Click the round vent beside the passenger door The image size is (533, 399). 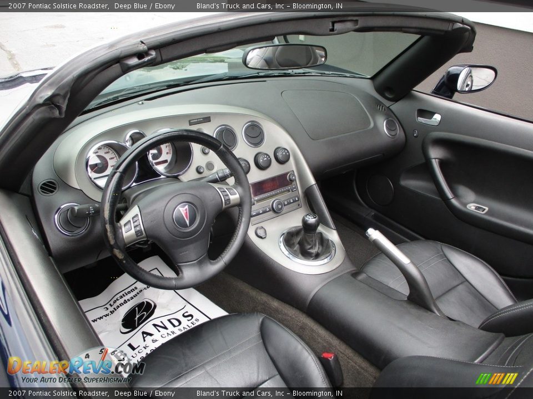[x=391, y=128]
